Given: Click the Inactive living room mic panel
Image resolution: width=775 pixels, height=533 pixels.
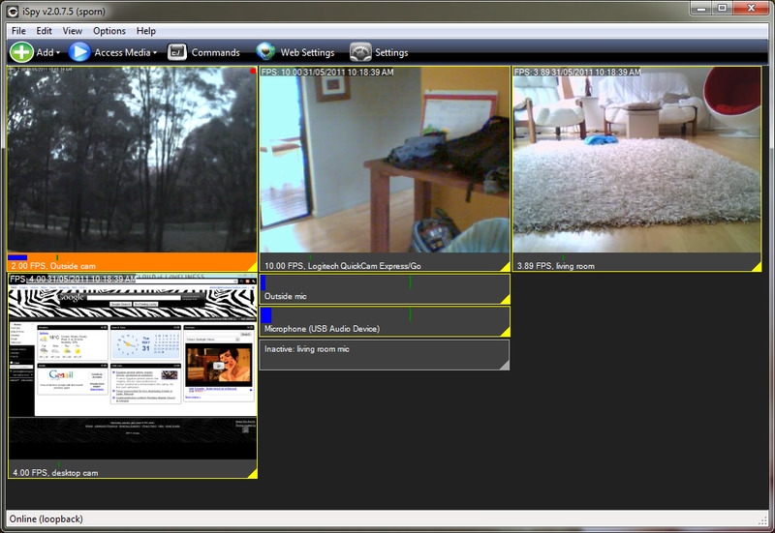Looking at the screenshot, I should (384, 354).
